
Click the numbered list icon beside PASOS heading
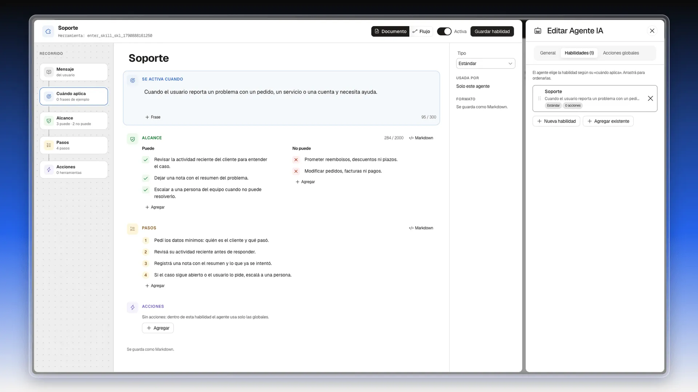click(133, 229)
